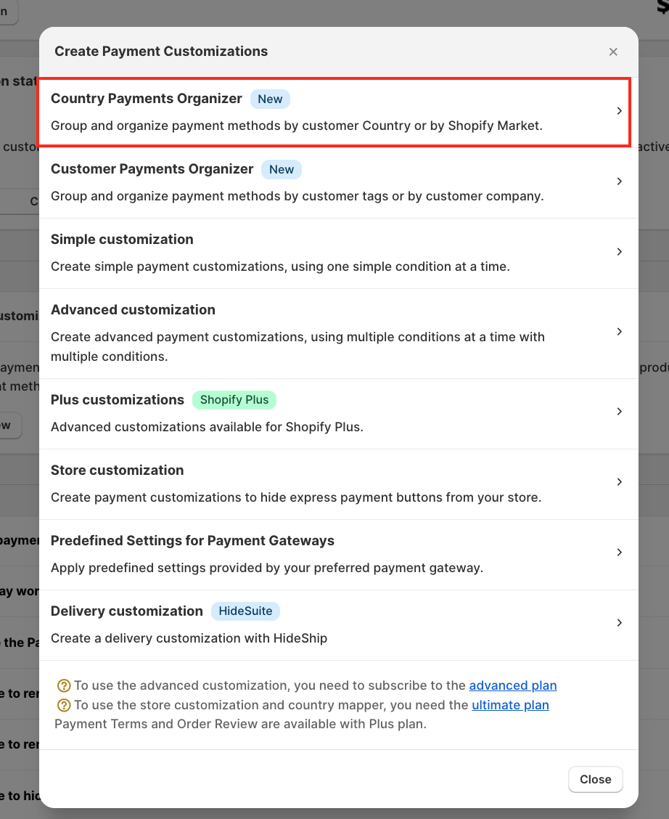
Task: Click the Shopify Plus badge
Action: 234,400
